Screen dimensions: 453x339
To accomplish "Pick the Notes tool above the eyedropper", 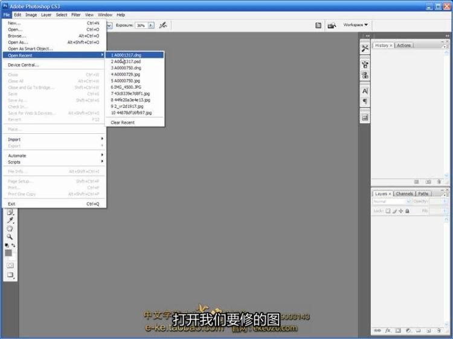I will coord(10,212).
